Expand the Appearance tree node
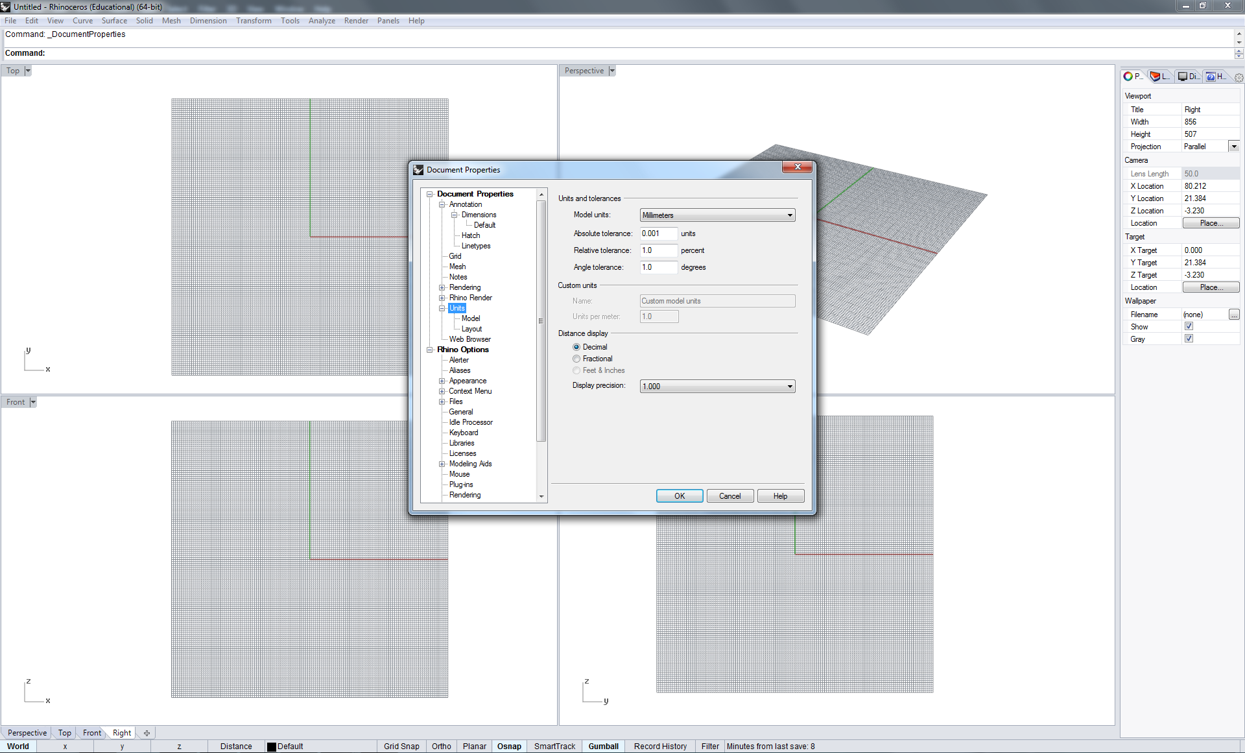The image size is (1245, 753). click(442, 381)
